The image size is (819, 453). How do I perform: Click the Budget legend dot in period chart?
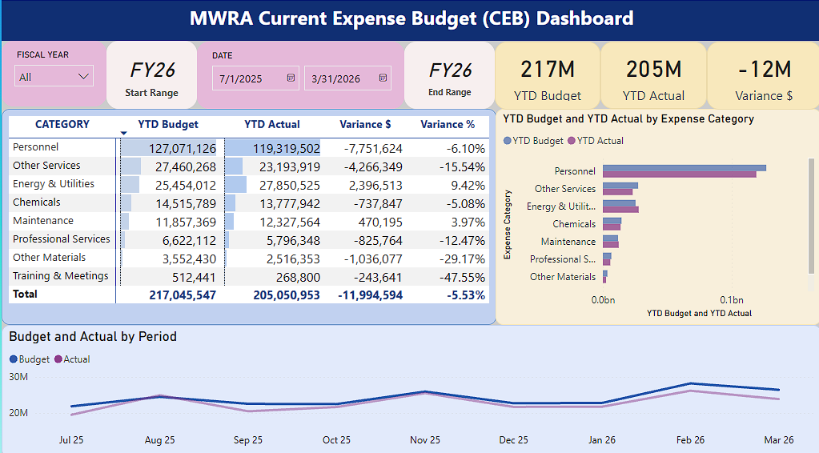tap(14, 359)
